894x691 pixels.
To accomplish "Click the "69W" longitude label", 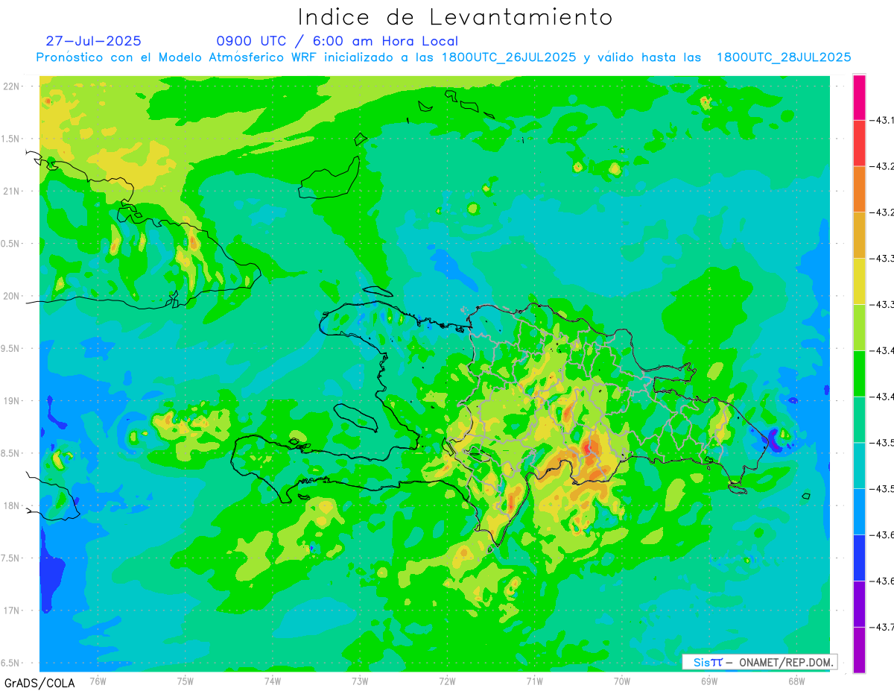I will point(709,681).
